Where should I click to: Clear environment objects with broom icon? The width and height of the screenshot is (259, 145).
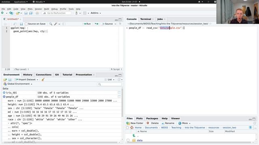tap(43, 80)
